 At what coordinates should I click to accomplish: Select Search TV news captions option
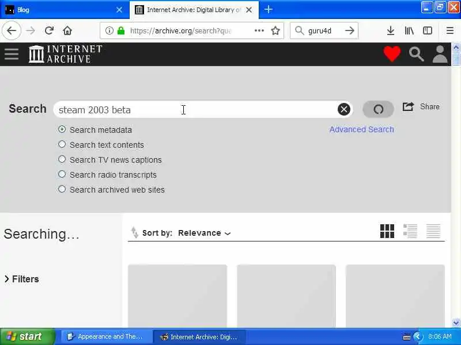62,159
